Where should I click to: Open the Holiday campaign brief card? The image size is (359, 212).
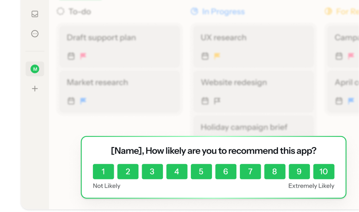coord(253,127)
